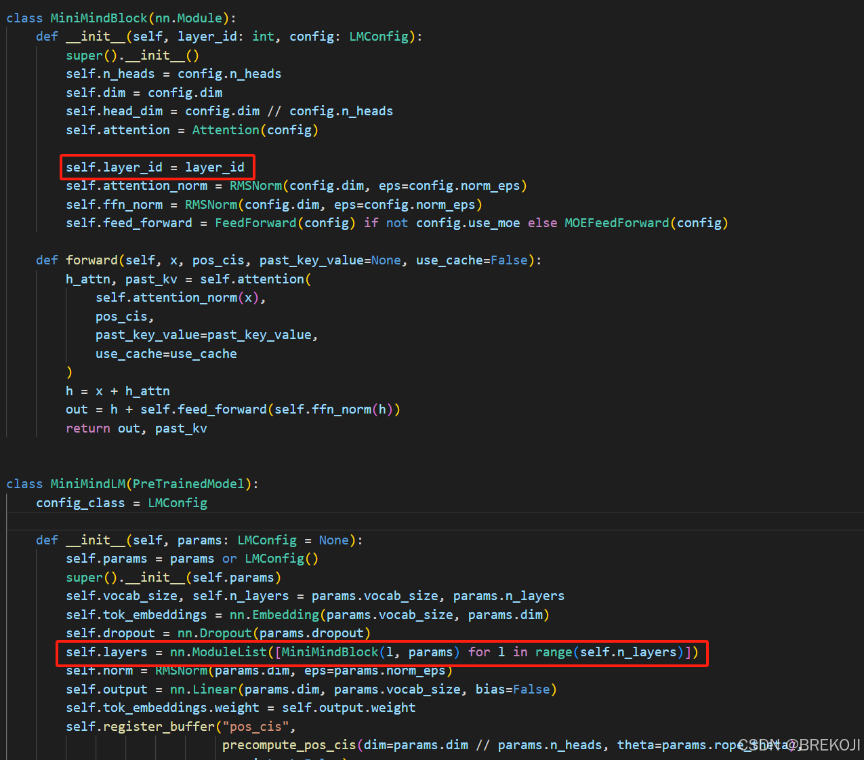Image resolution: width=864 pixels, height=760 pixels.
Task: Click the config_class = LMConfig line
Action: 122,502
